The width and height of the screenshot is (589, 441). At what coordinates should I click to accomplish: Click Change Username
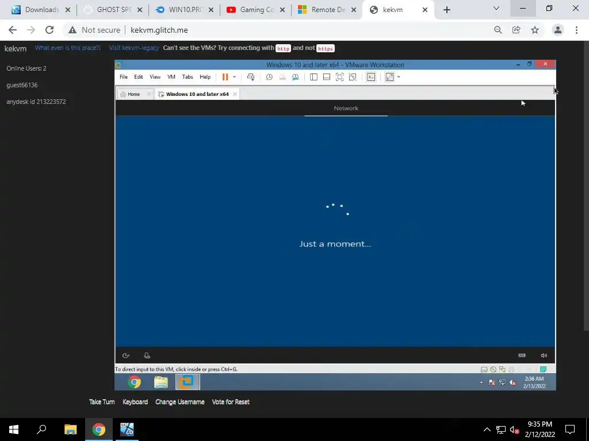pyautogui.click(x=180, y=402)
